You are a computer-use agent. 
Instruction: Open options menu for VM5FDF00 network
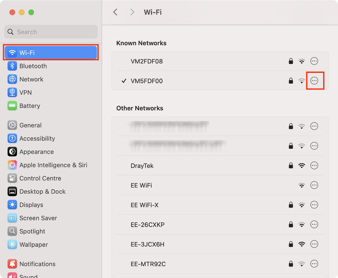click(314, 81)
